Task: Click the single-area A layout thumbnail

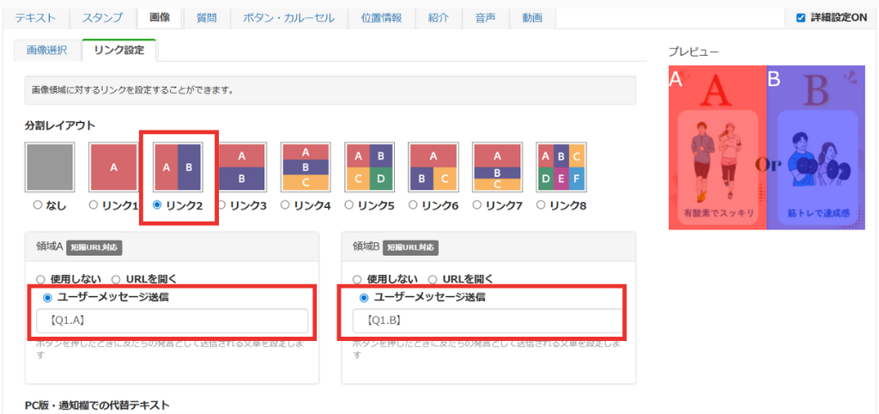Action: click(113, 167)
